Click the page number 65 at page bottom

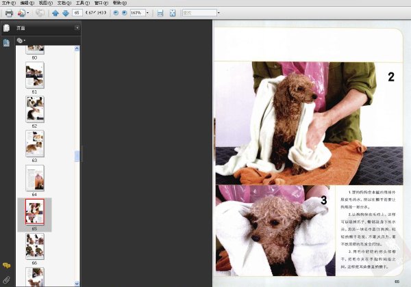[x=397, y=282]
